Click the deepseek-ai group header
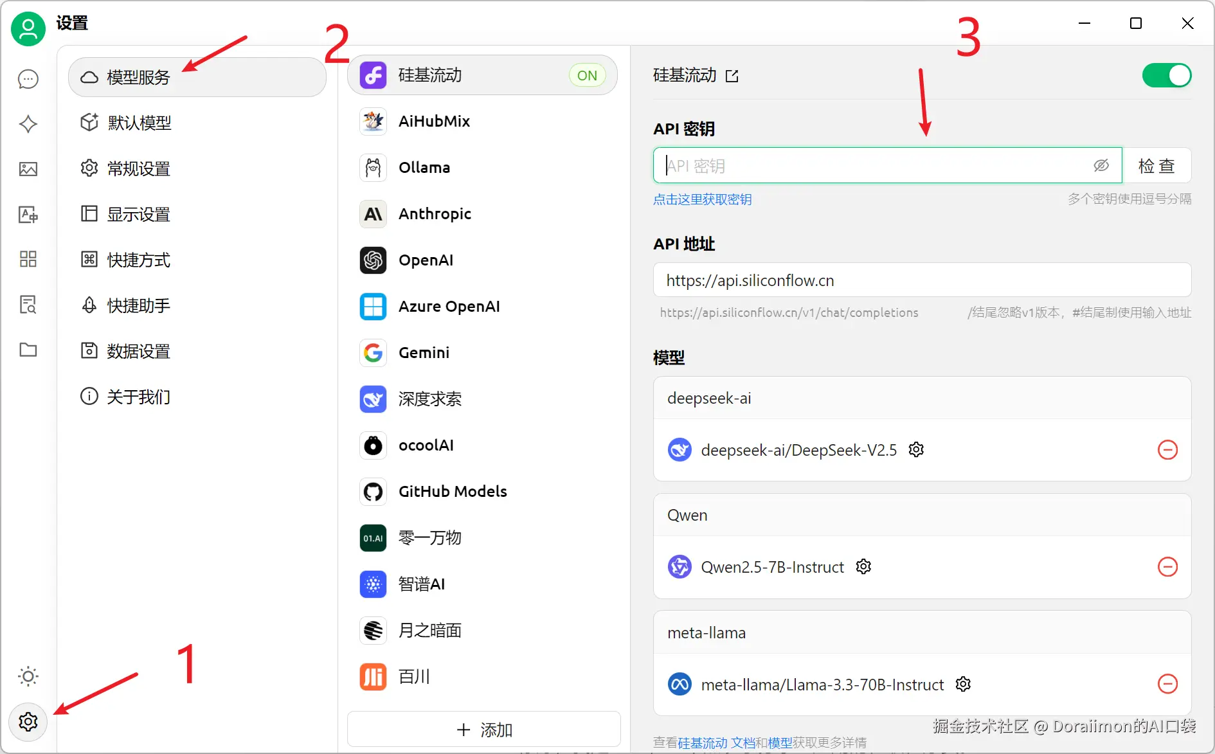The height and width of the screenshot is (754, 1215). pos(922,399)
